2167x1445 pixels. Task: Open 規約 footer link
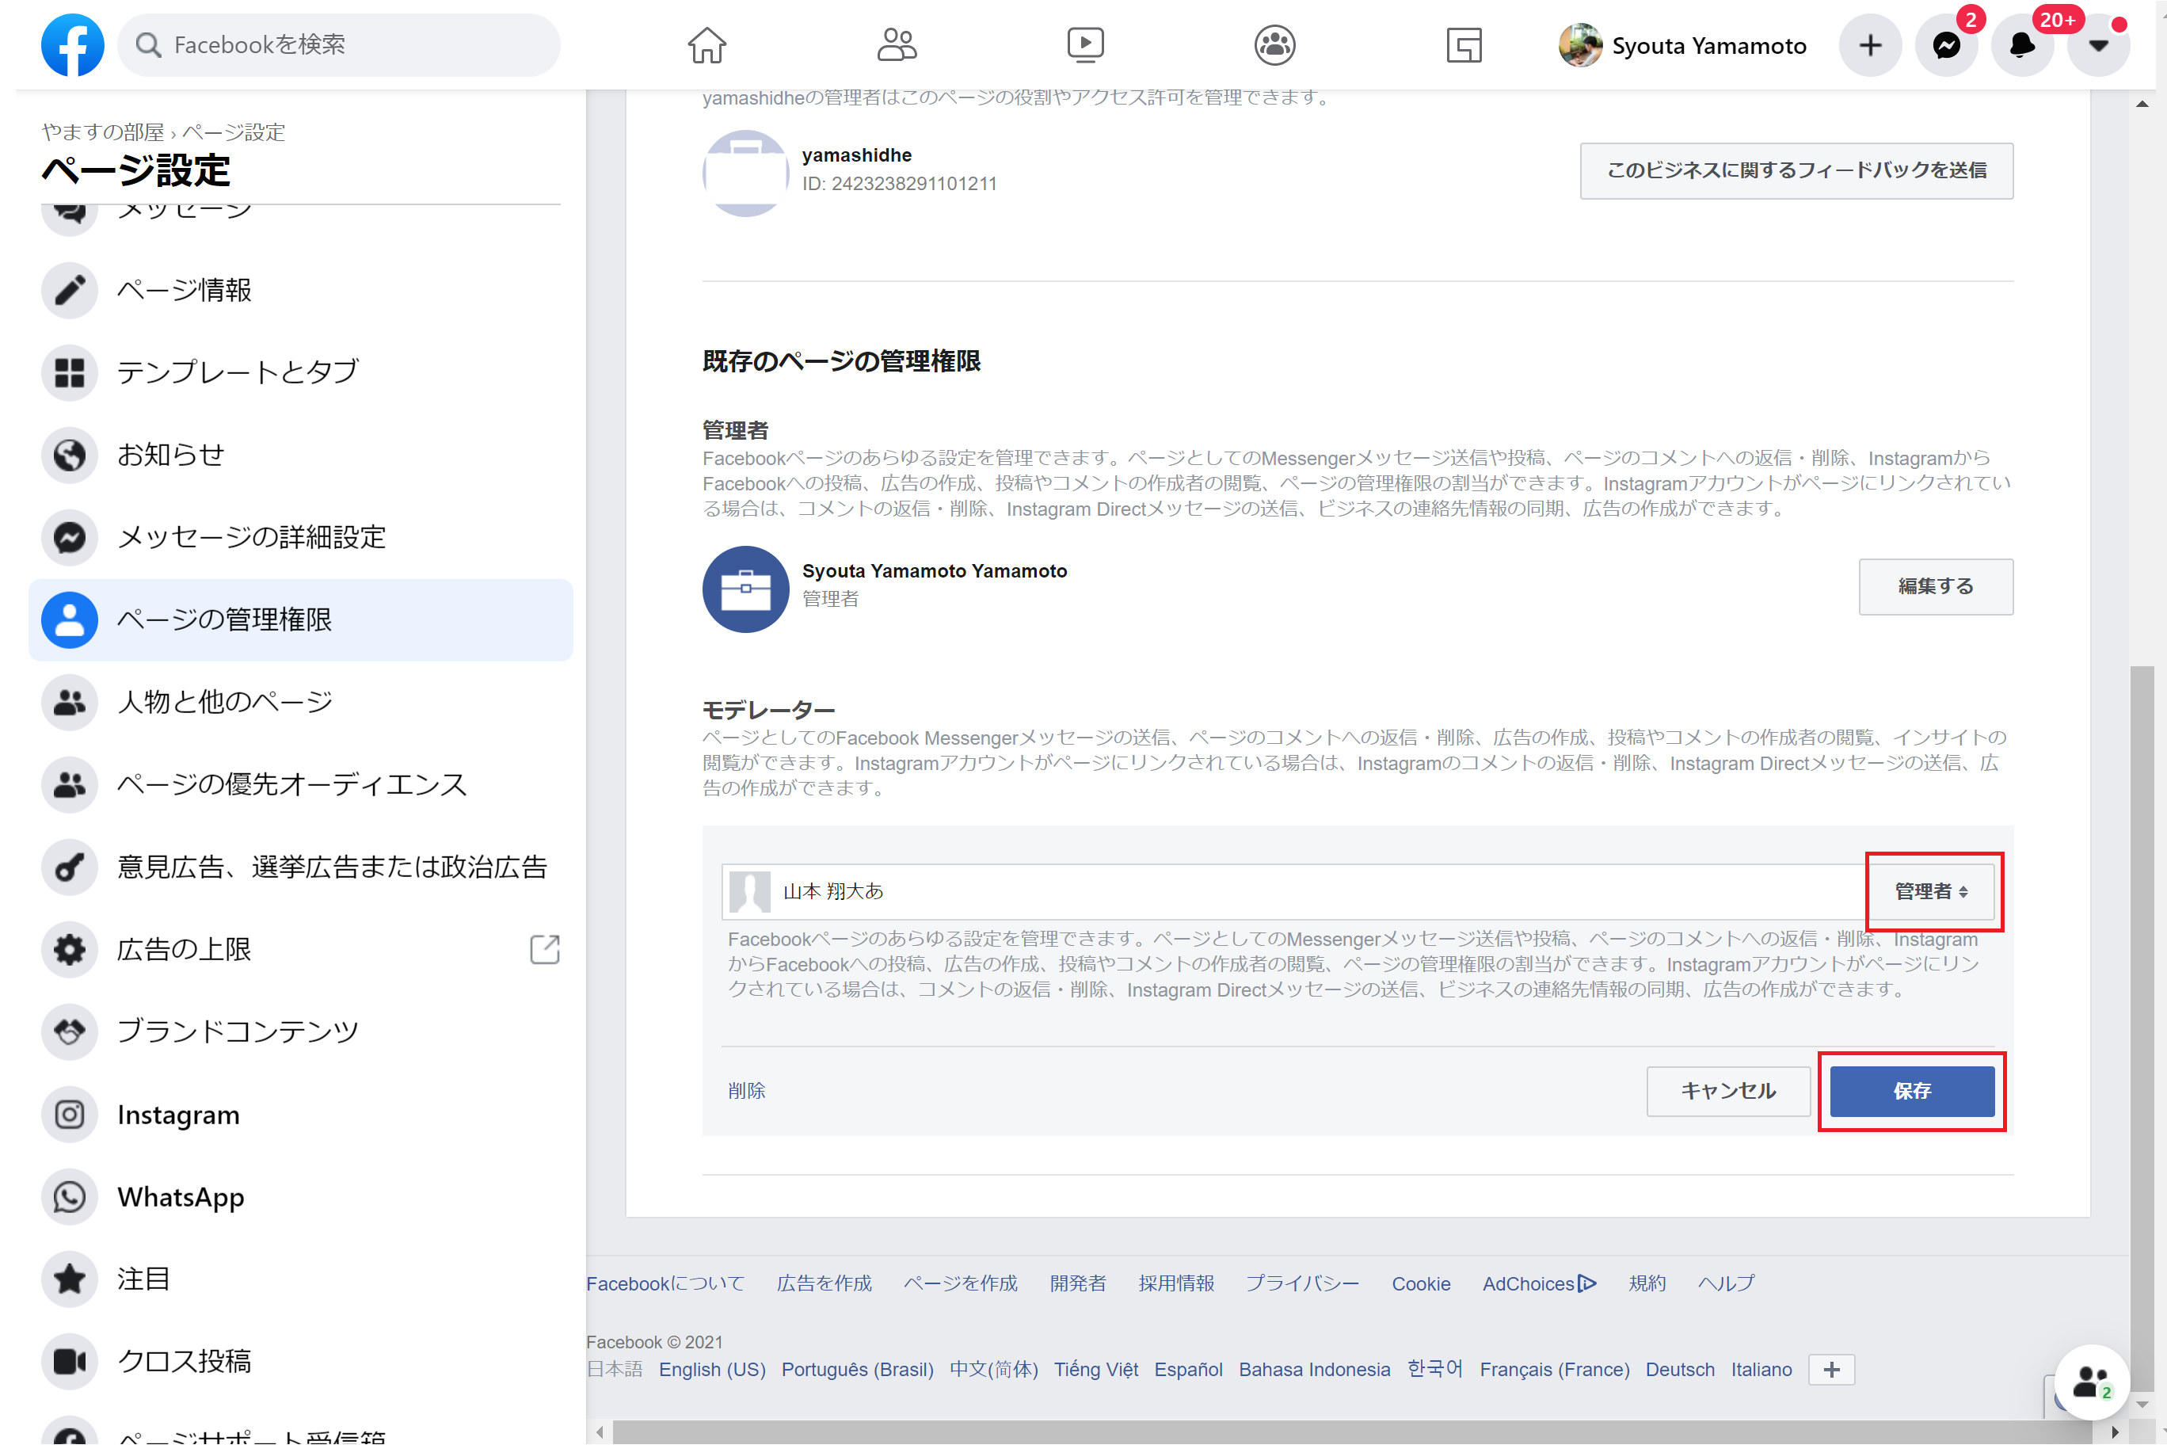[1647, 1283]
